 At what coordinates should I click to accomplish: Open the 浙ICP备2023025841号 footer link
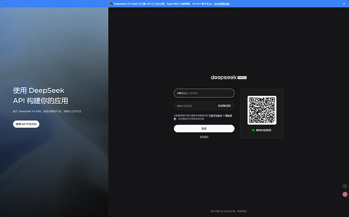coord(223,211)
